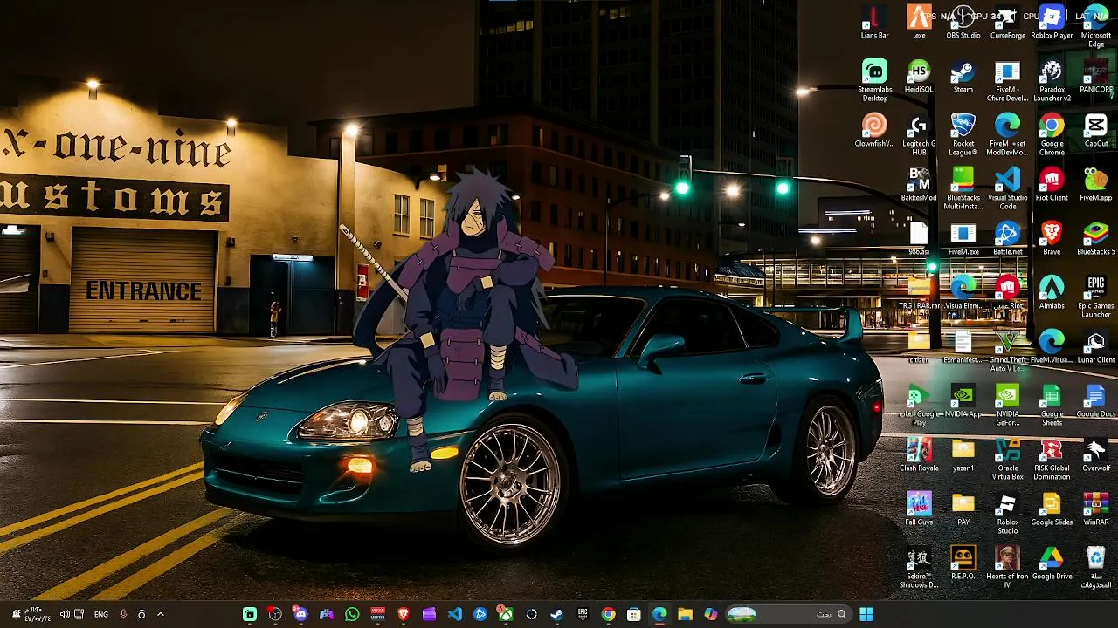Open Epic Games Launcher desktop shortcut

pyautogui.click(x=1096, y=297)
